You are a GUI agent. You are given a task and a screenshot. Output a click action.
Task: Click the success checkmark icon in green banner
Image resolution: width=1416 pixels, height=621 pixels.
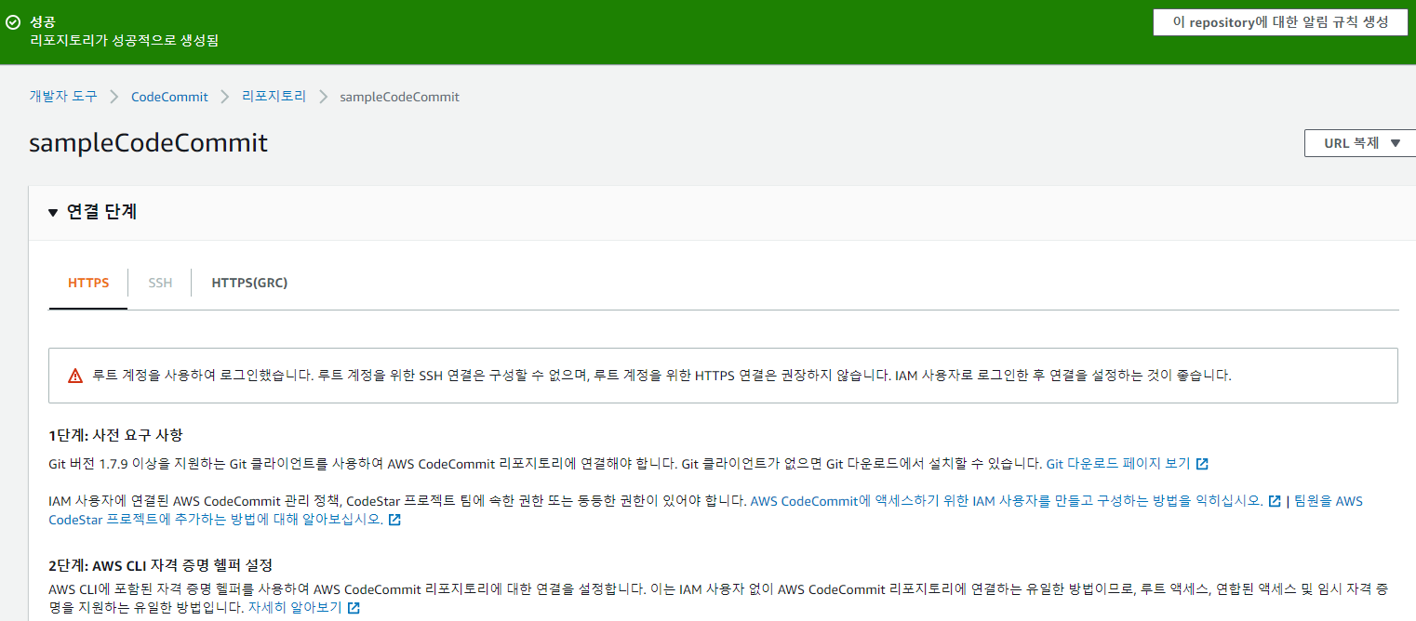point(13,22)
